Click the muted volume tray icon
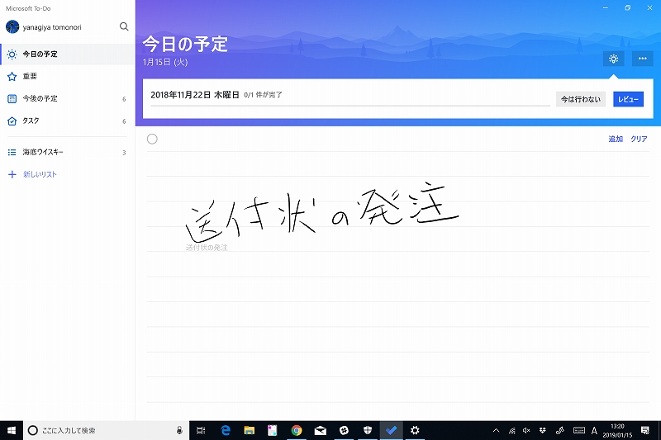This screenshot has height=440, width=661. [x=526, y=430]
